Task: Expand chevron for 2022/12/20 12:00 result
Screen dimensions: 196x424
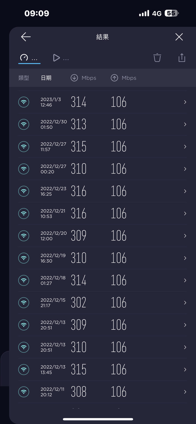Action: coord(185,235)
